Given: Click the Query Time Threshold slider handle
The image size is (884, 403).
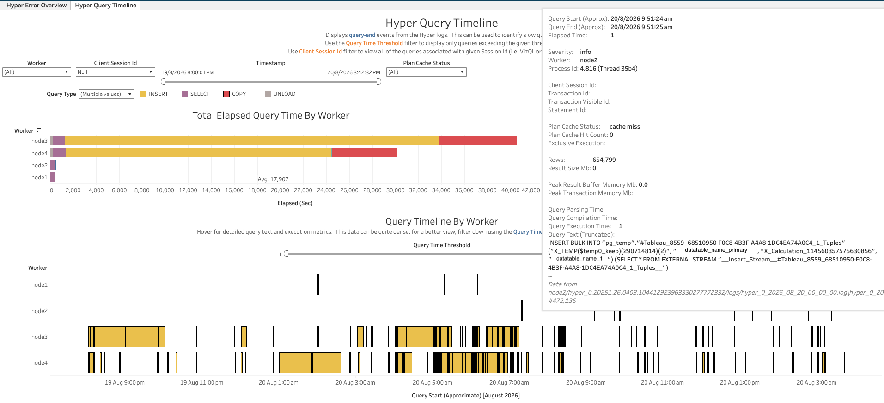Looking at the screenshot, I should (286, 254).
